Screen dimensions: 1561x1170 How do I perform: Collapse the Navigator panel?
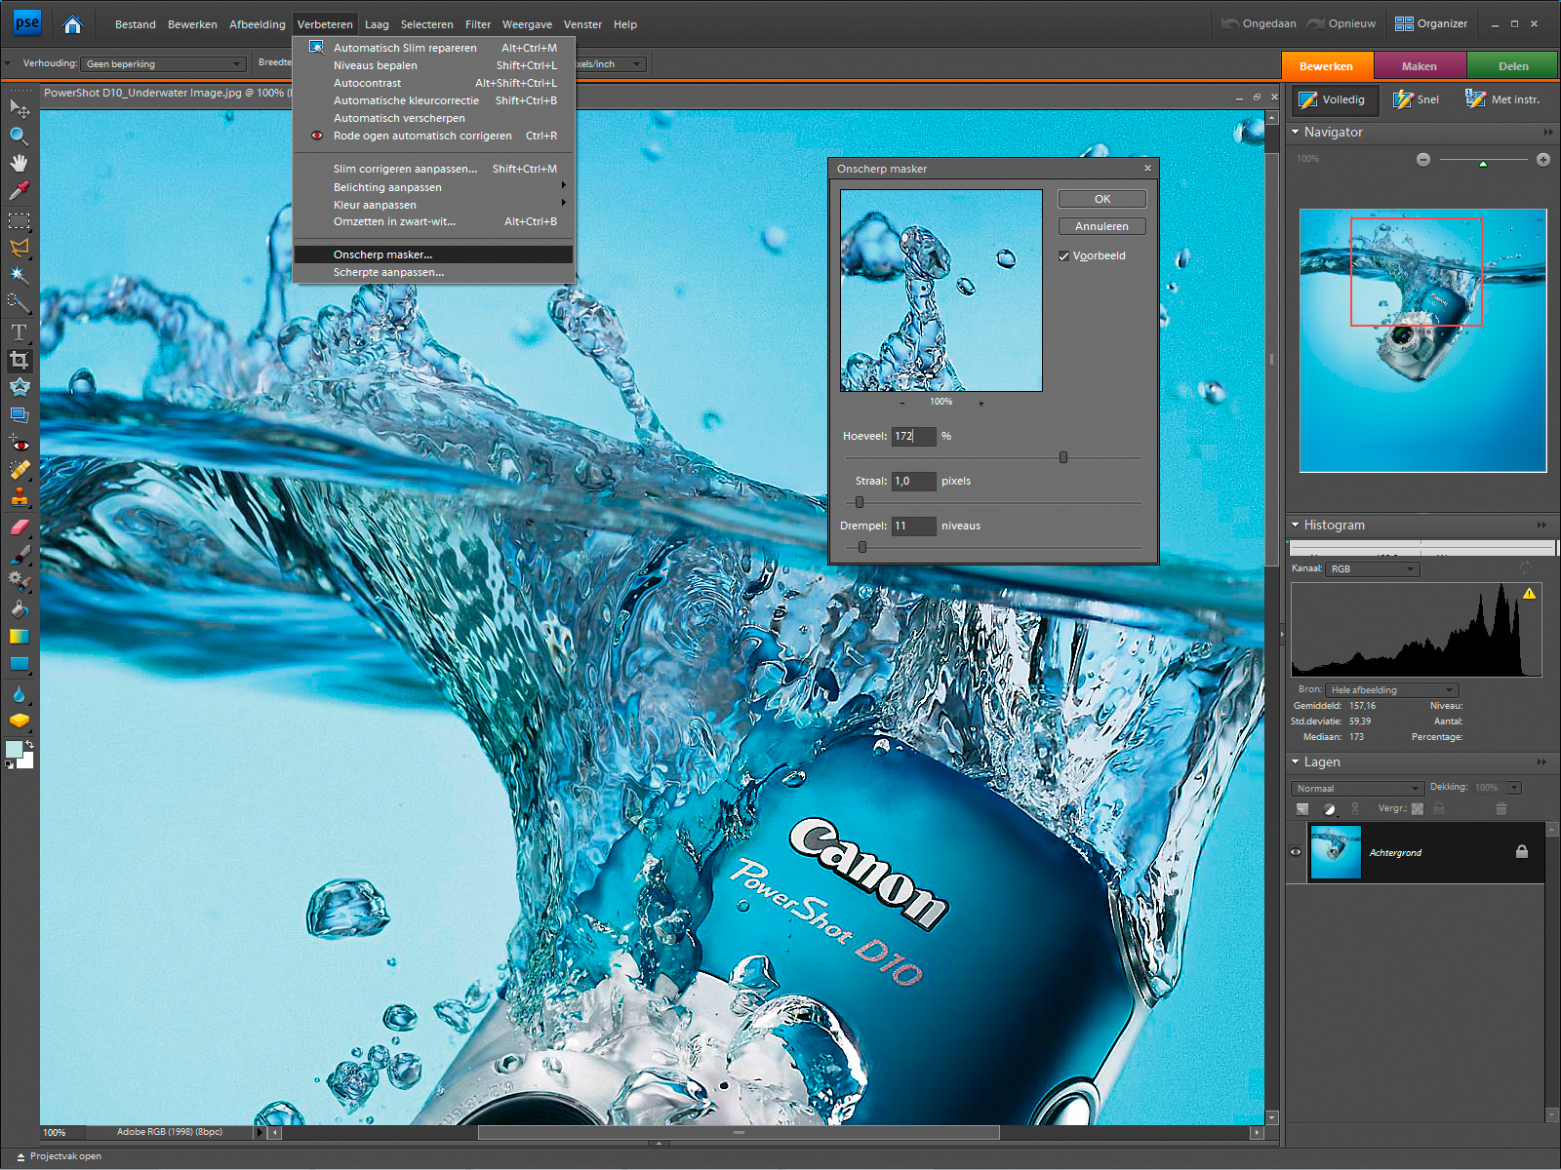1296,132
